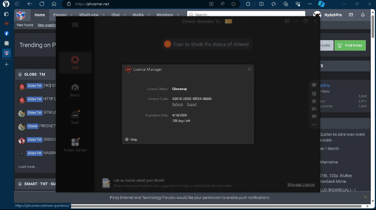
Task: Open the Facebook pinned sidebar tab
Action: click(7, 33)
